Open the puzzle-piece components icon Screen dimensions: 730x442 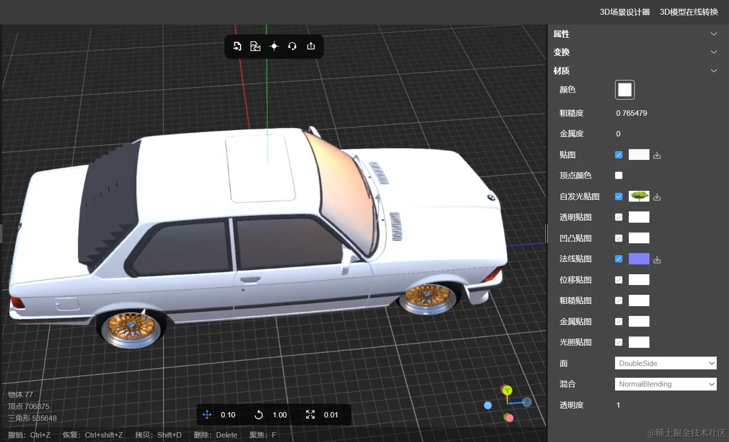[x=255, y=46]
